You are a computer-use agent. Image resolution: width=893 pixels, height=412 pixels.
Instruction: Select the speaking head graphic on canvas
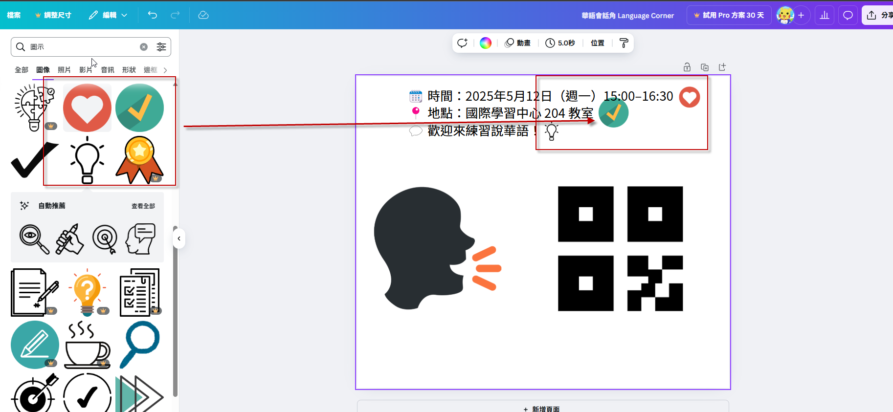[x=438, y=248]
